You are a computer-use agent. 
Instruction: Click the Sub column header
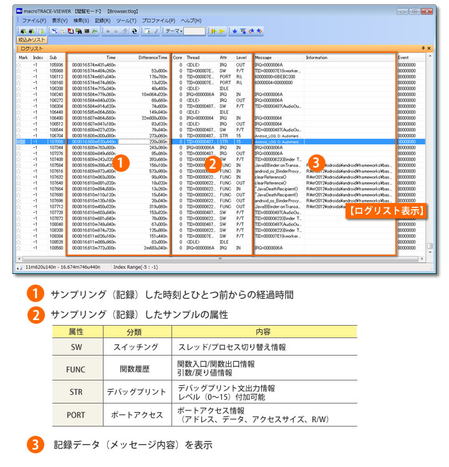pos(56,57)
